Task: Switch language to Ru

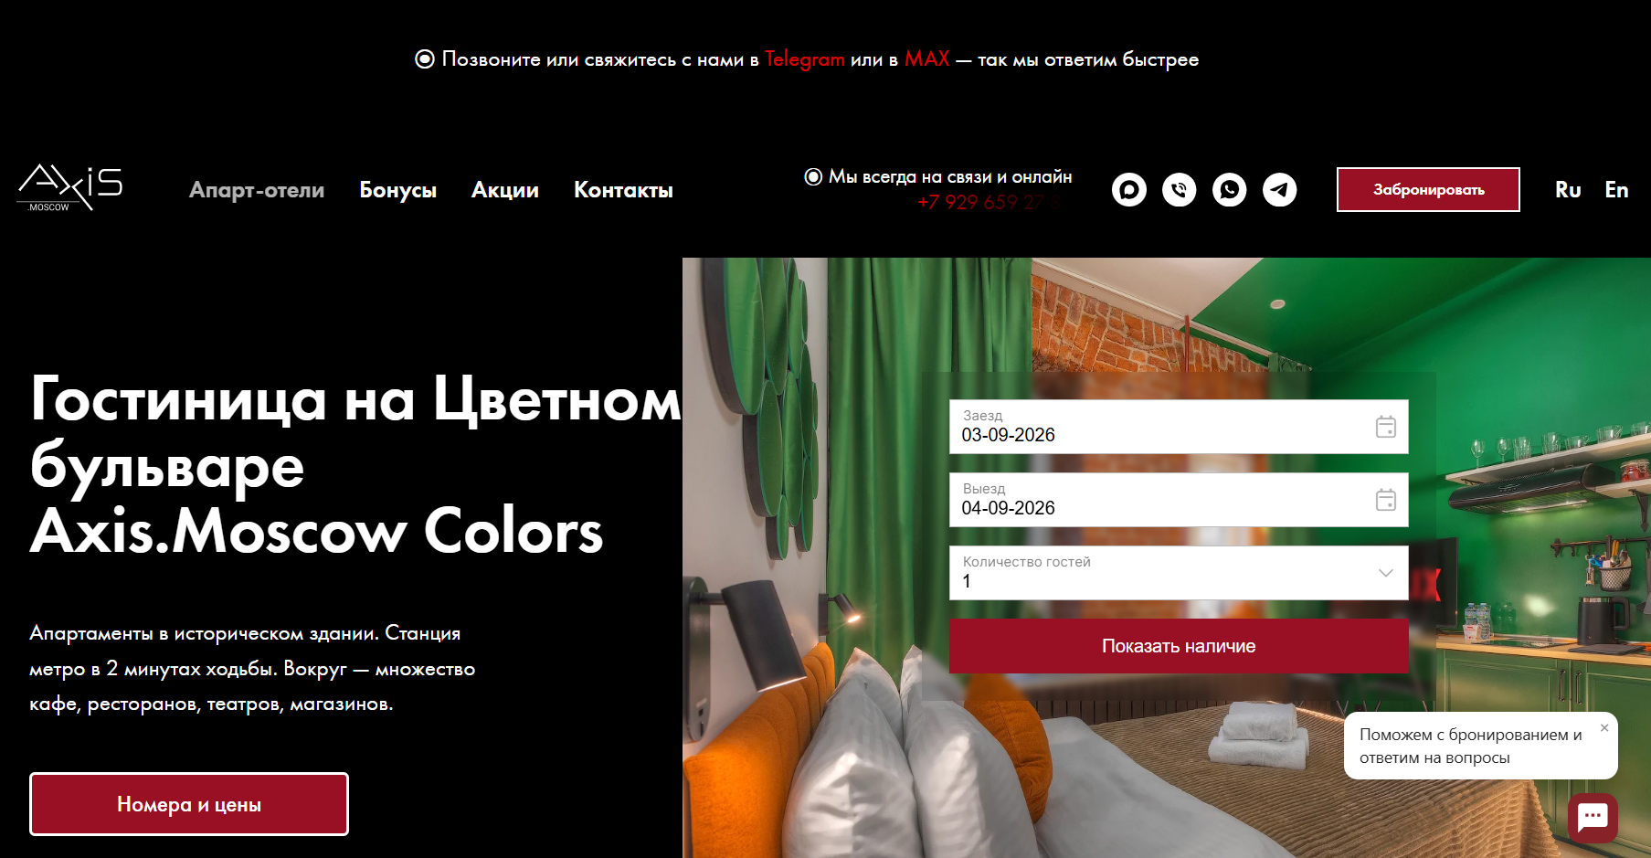Action: coord(1568,190)
